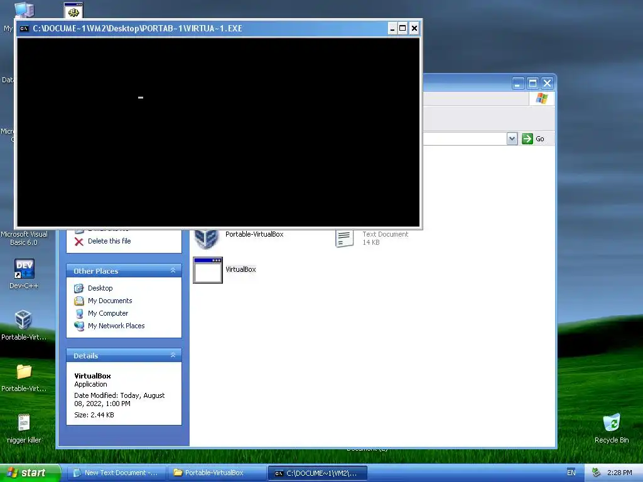The height and width of the screenshot is (482, 643).
Task: Click the green Go arrow in Explorer
Action: [527, 139]
